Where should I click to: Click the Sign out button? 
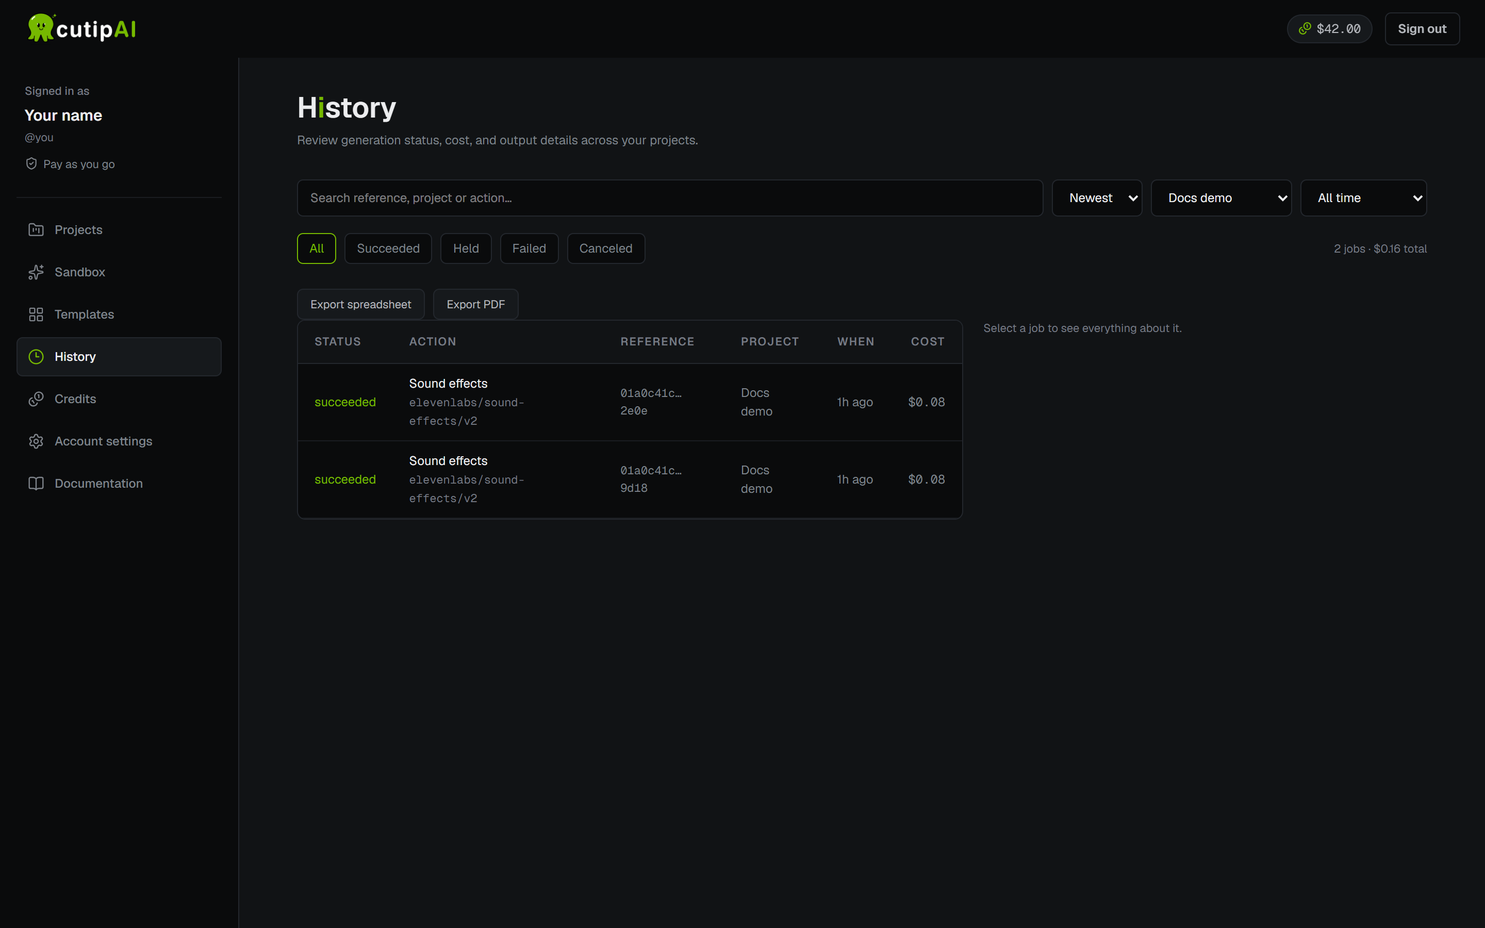[x=1422, y=29]
